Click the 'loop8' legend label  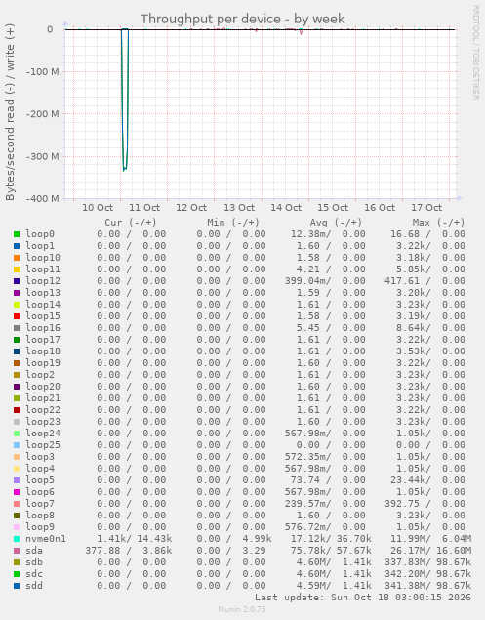tap(40, 516)
